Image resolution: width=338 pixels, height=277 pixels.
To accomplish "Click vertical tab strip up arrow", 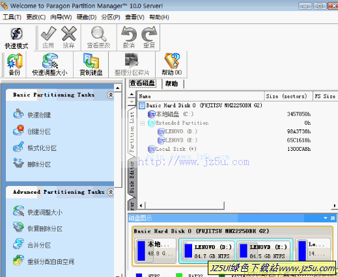I will click(x=132, y=94).
